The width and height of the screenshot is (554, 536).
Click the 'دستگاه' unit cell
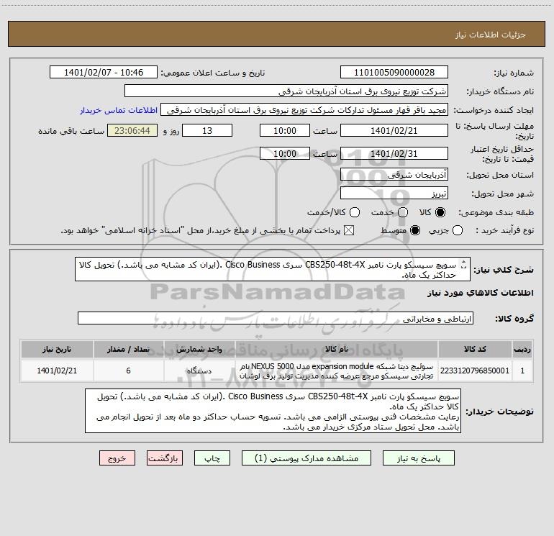[199, 371]
